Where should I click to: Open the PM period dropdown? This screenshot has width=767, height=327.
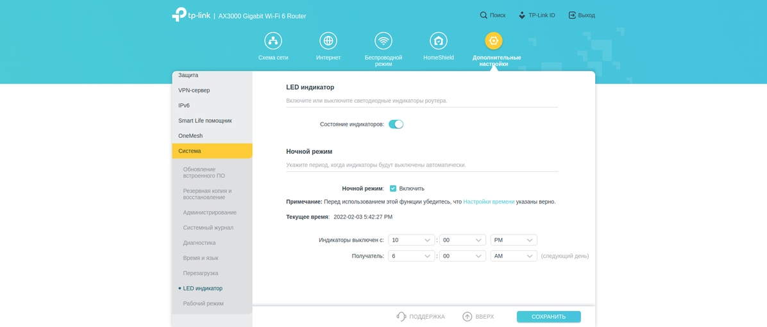pos(513,240)
